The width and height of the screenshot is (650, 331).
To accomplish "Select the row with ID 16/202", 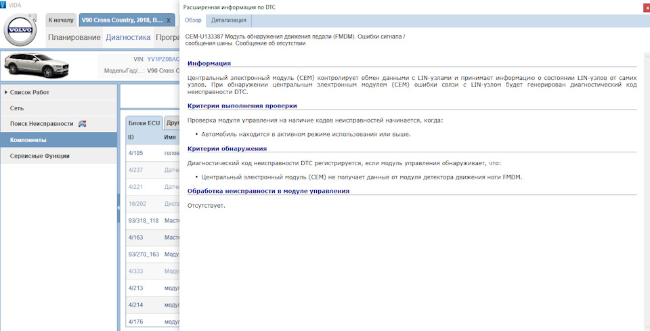I will point(152,204).
